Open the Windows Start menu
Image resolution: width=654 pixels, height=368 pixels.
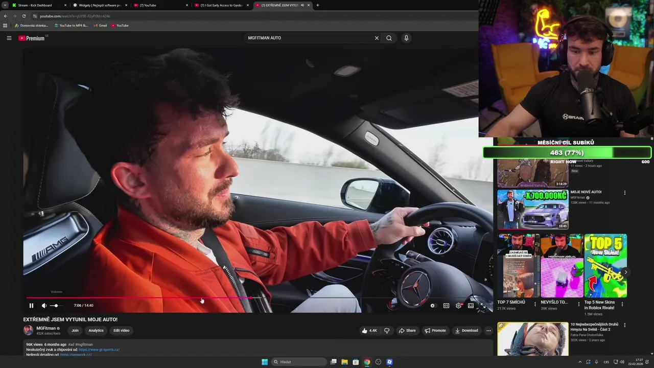tap(265, 362)
